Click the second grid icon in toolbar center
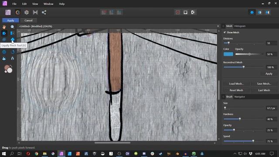 (x=112, y=12)
